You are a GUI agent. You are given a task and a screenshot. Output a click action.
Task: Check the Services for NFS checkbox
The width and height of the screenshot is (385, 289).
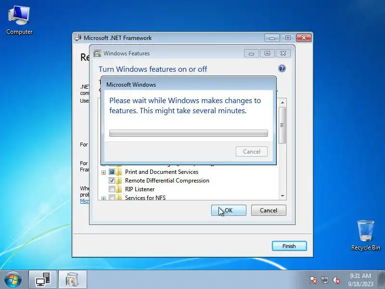click(x=112, y=197)
